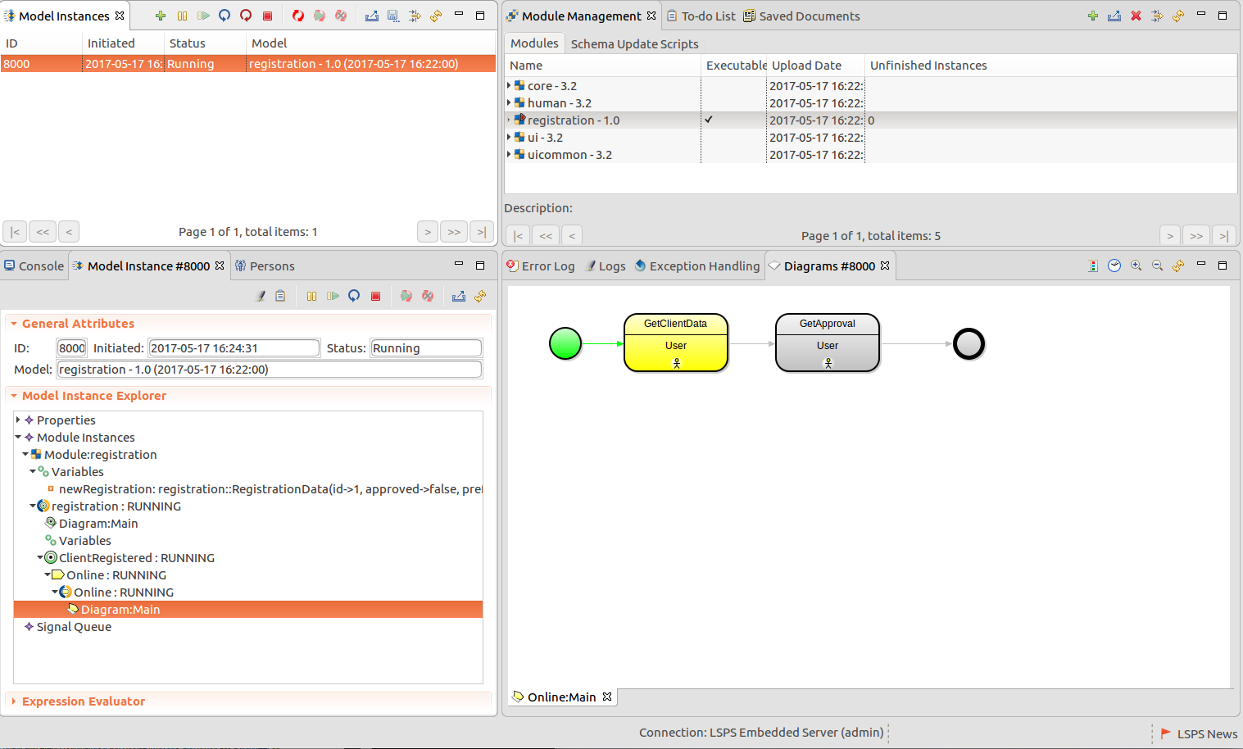Select the Signal Queue tree item

tap(74, 627)
